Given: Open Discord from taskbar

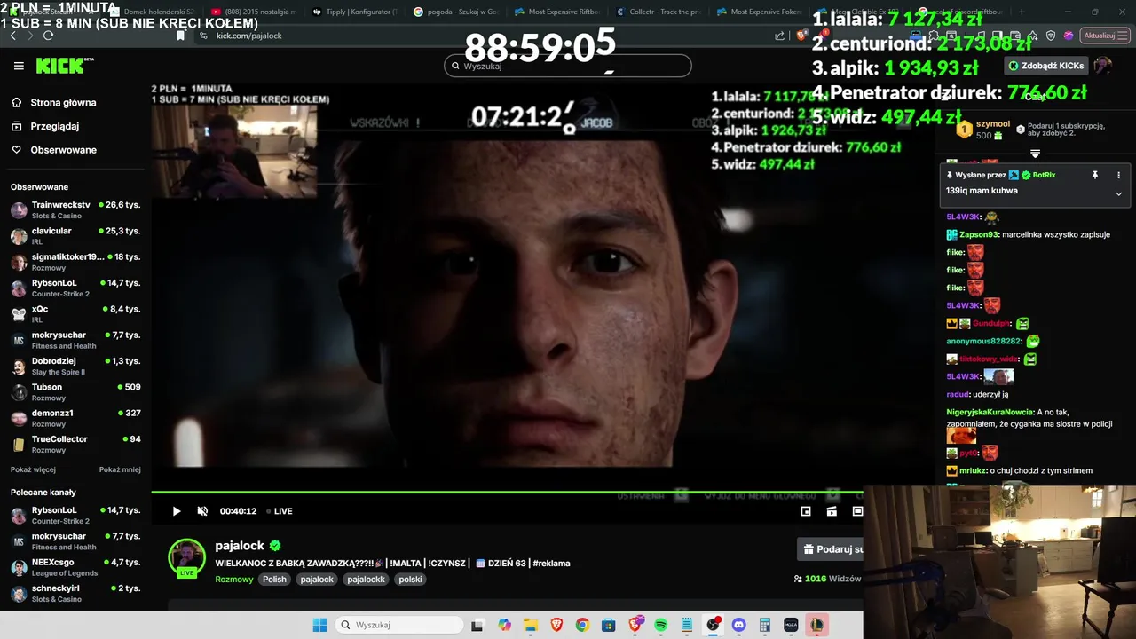Looking at the screenshot, I should point(739,625).
